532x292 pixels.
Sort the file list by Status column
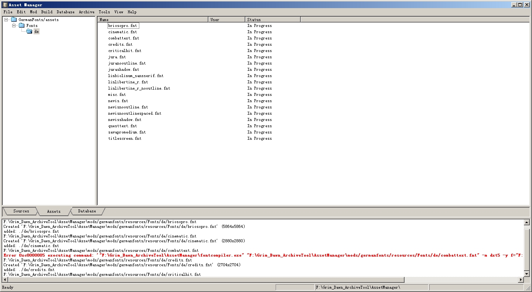point(273,20)
